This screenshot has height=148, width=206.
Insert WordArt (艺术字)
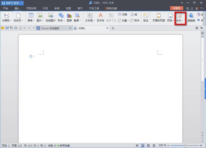tap(100, 17)
